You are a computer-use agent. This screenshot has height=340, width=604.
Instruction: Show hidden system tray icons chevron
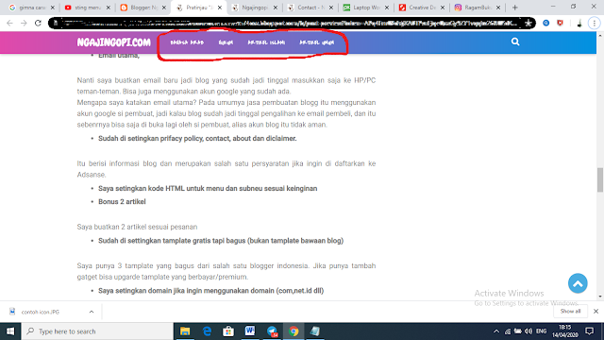pos(496,331)
